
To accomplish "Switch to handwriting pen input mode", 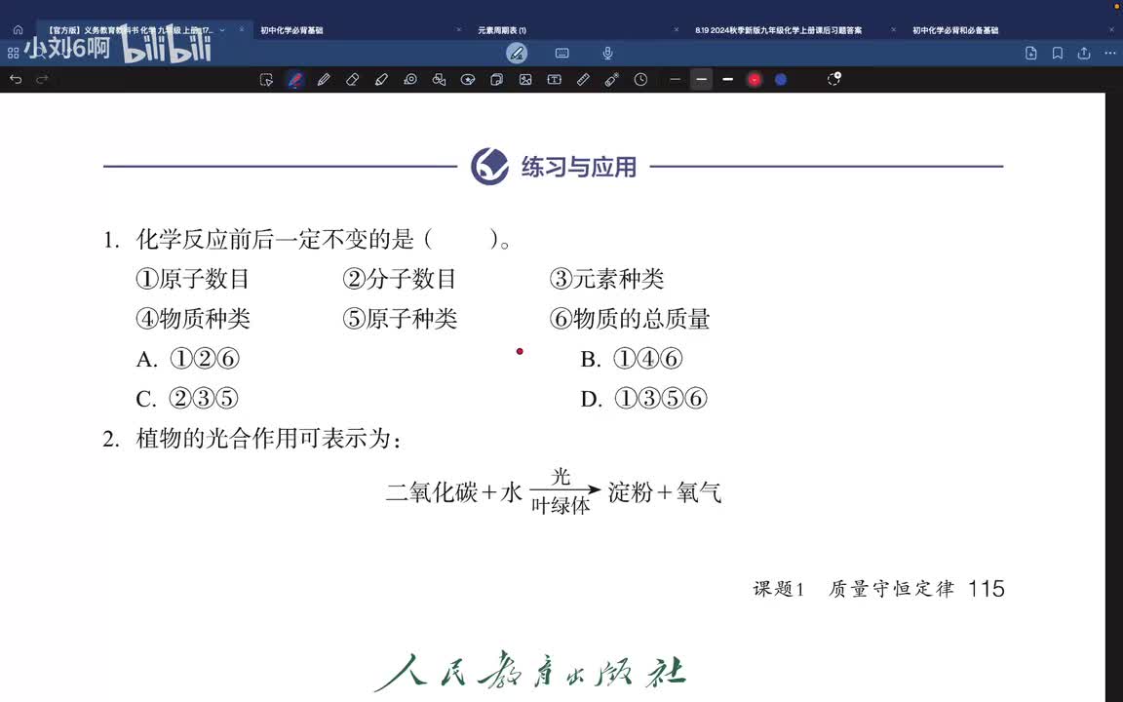I will pyautogui.click(x=517, y=53).
